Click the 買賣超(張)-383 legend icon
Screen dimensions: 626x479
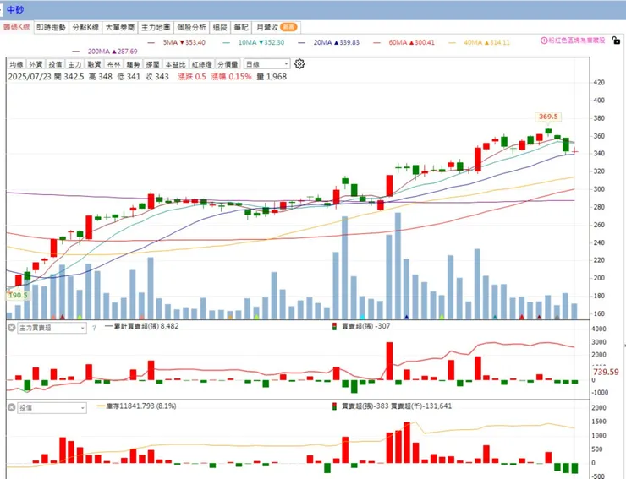334,406
